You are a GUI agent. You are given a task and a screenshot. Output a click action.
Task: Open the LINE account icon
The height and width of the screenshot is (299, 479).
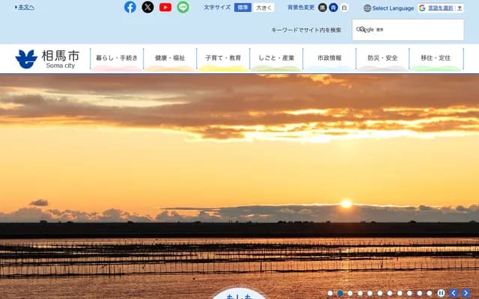183,7
